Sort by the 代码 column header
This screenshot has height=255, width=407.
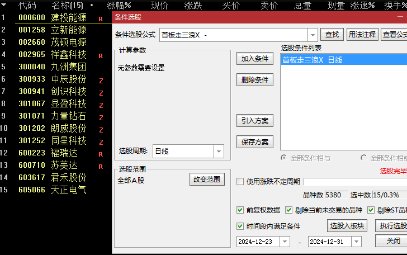tap(27, 6)
